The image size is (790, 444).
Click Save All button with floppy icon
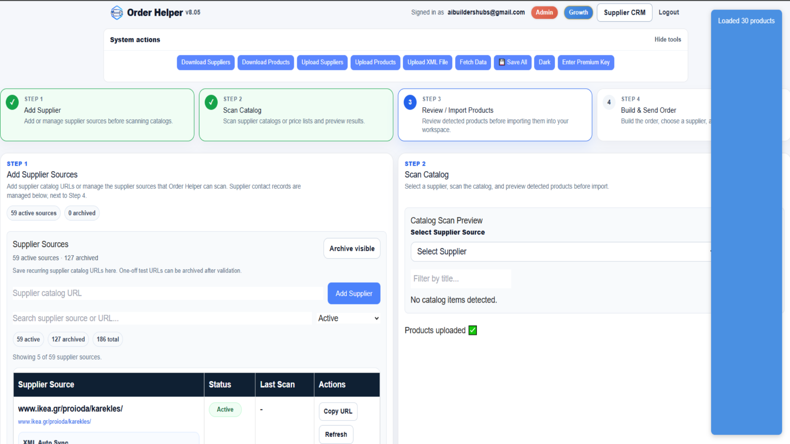[513, 62]
